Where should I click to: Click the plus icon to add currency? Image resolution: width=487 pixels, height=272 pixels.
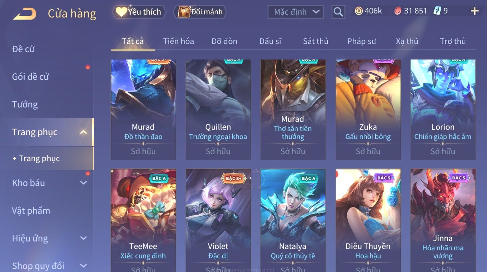(x=474, y=11)
